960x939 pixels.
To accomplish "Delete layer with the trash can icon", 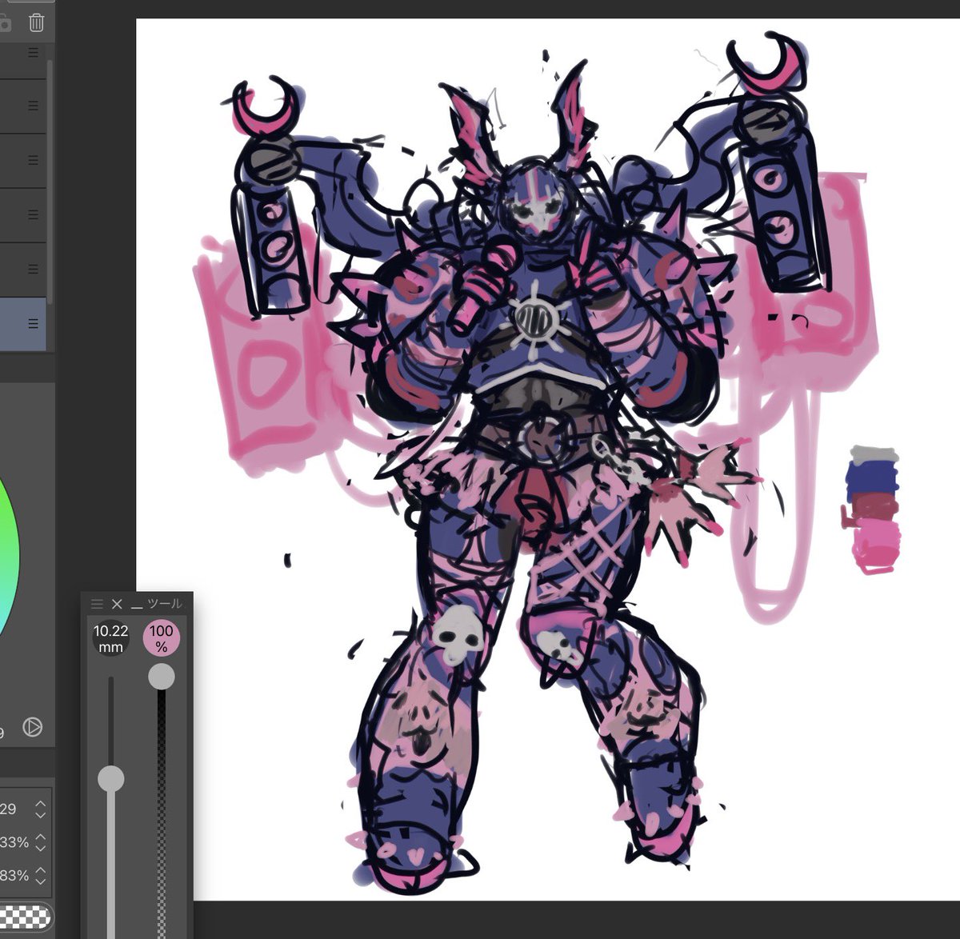I will [36, 22].
